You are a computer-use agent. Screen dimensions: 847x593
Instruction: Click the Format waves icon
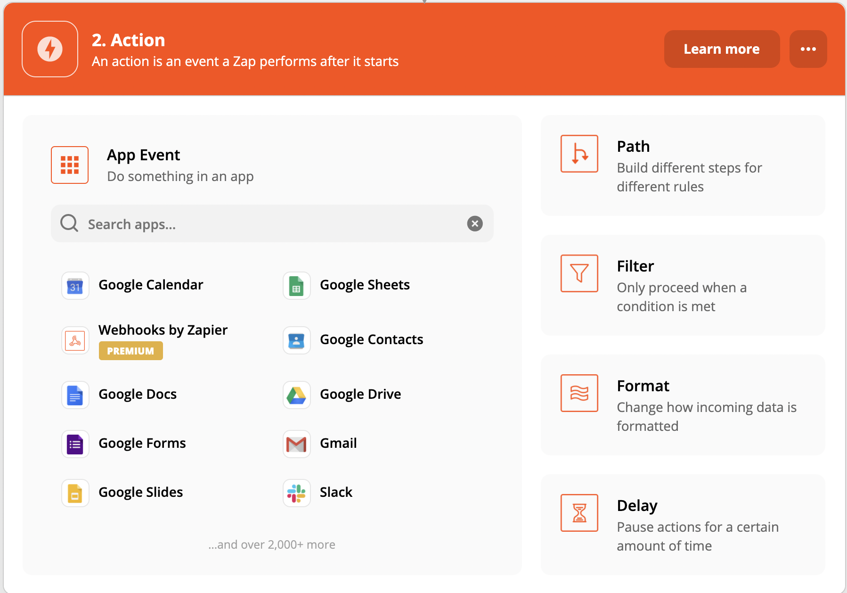point(579,393)
